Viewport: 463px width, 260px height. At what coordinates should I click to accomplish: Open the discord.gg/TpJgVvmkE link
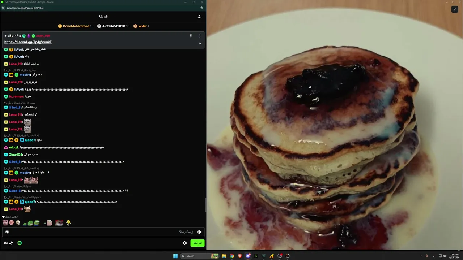(28, 42)
